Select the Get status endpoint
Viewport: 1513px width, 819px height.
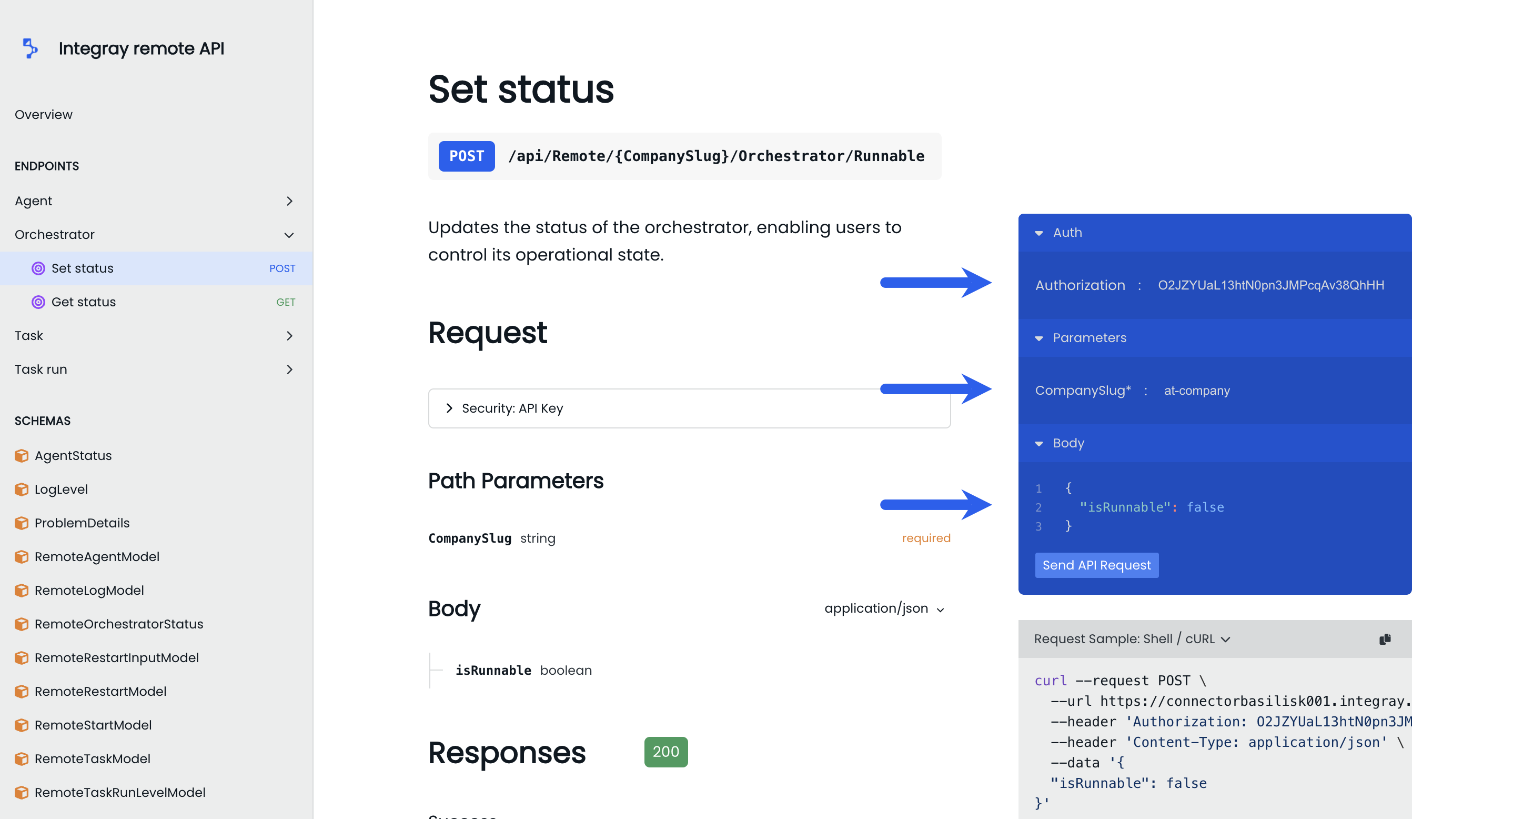pos(84,302)
